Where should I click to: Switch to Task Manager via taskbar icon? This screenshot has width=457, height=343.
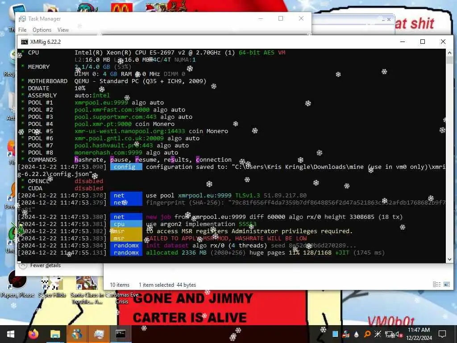[99, 334]
